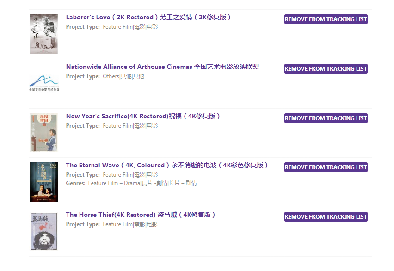Click the Nationwide Alliance of Arthouse Cinemas logo
The width and height of the screenshot is (394, 271).
(x=44, y=82)
